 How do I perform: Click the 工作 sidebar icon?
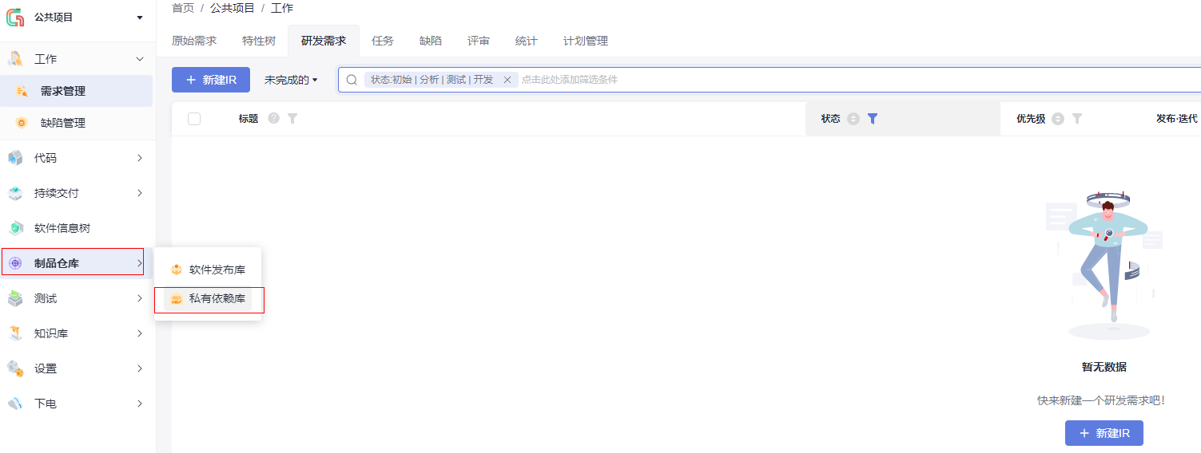tap(15, 59)
